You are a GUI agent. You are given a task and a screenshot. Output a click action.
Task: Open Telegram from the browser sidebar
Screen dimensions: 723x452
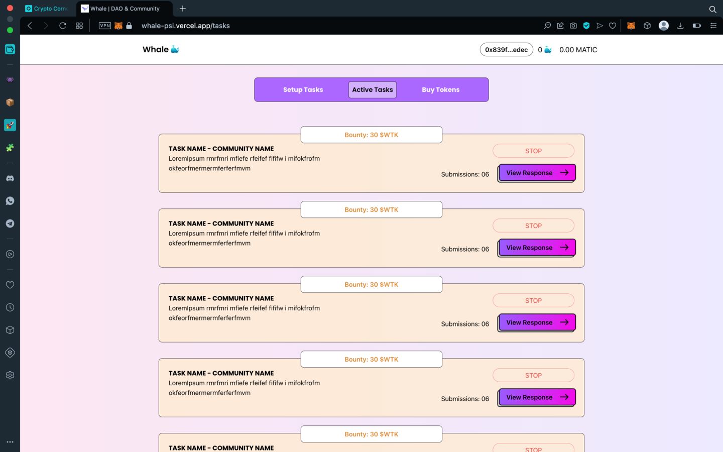10,223
